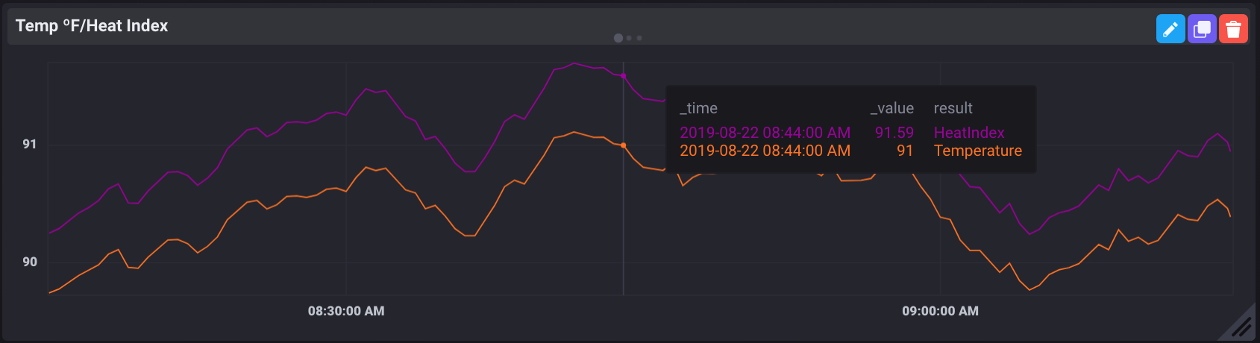This screenshot has height=343, width=1260.
Task: Click the purple clone cell icon
Action: click(x=1202, y=29)
